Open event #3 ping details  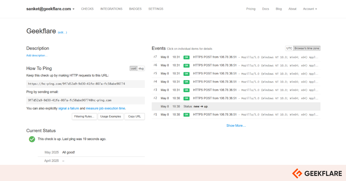point(236,90)
